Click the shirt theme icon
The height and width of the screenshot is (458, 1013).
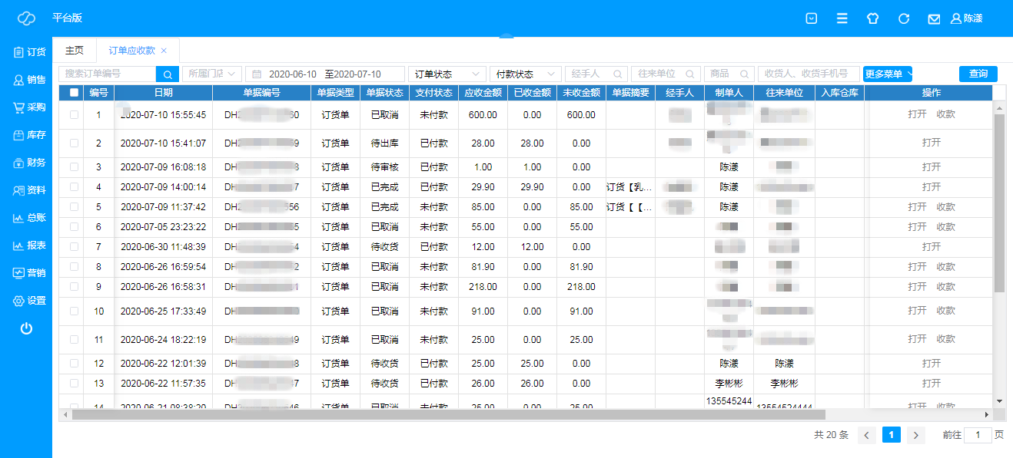pos(872,18)
